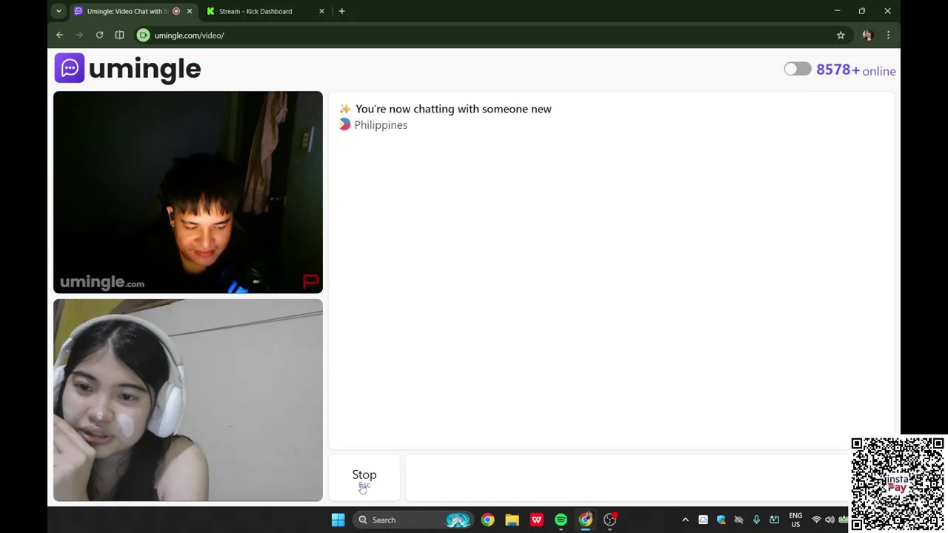
Task: Open a new browser tab
Action: tap(341, 11)
